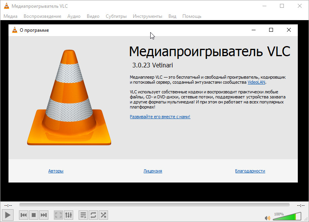Open the Медиа menu
Image resolution: width=309 pixels, height=222 pixels.
(x=10, y=16)
